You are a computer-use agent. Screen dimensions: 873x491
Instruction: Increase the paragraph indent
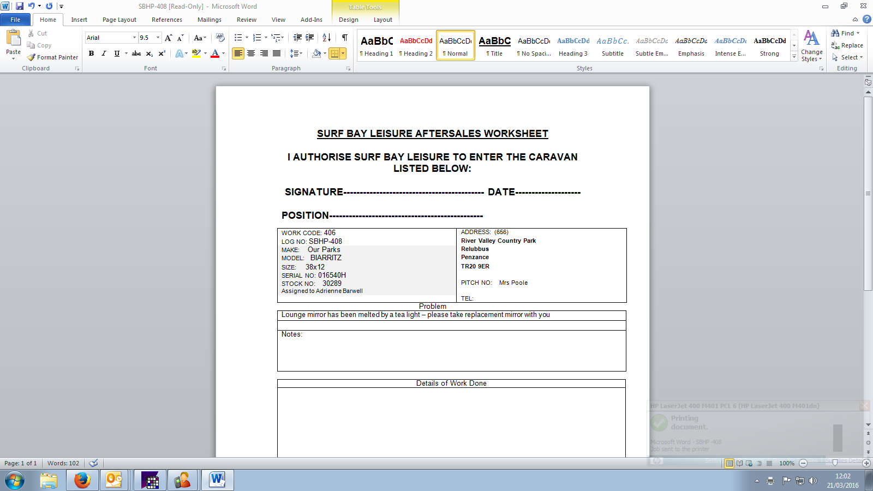click(x=310, y=38)
